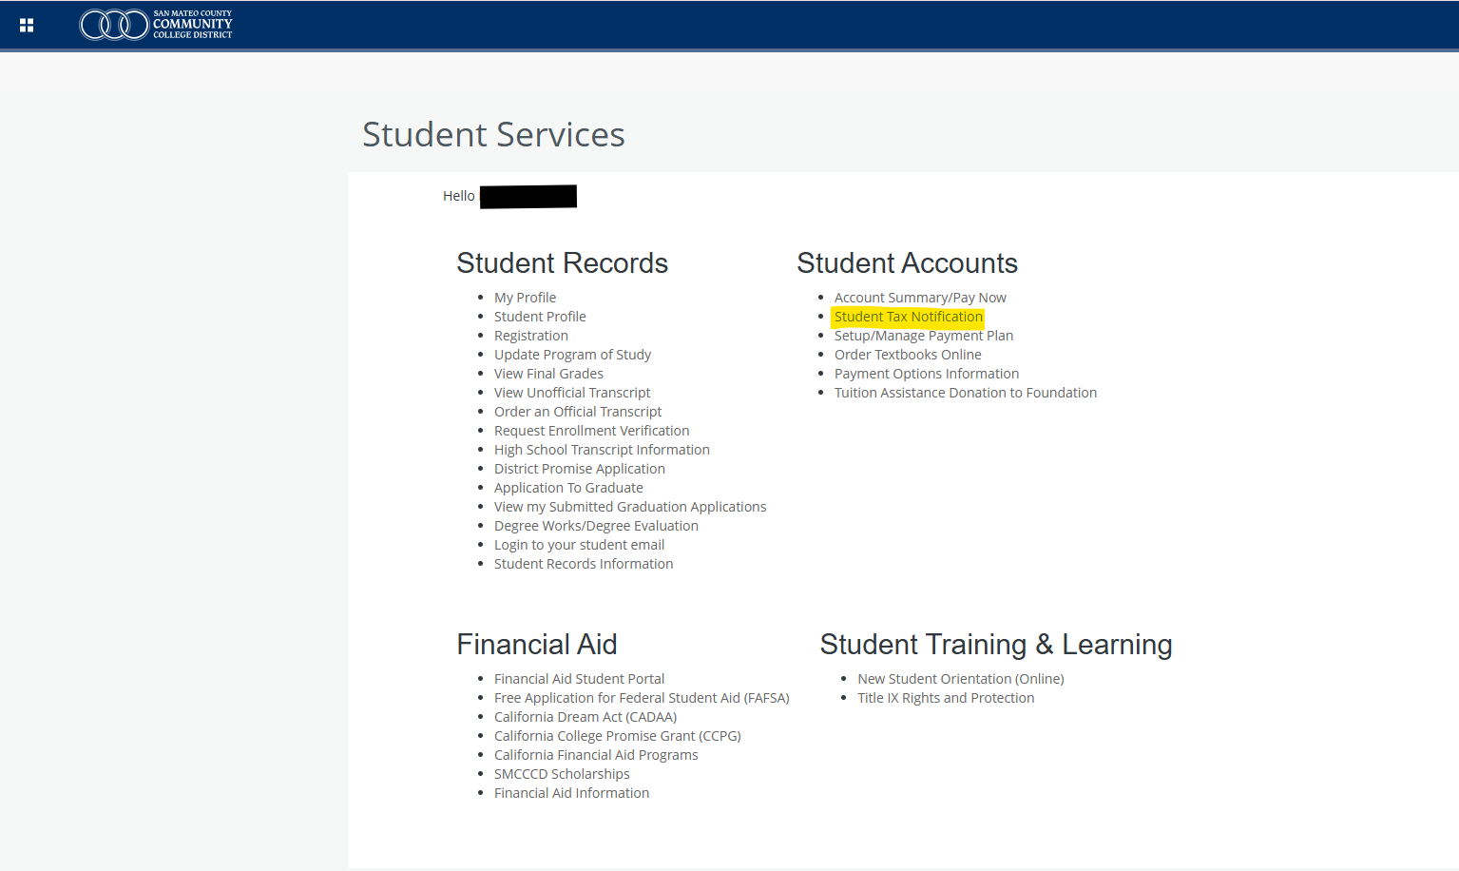Open Financial Aid Student Portal
This screenshot has width=1459, height=871.
click(579, 679)
